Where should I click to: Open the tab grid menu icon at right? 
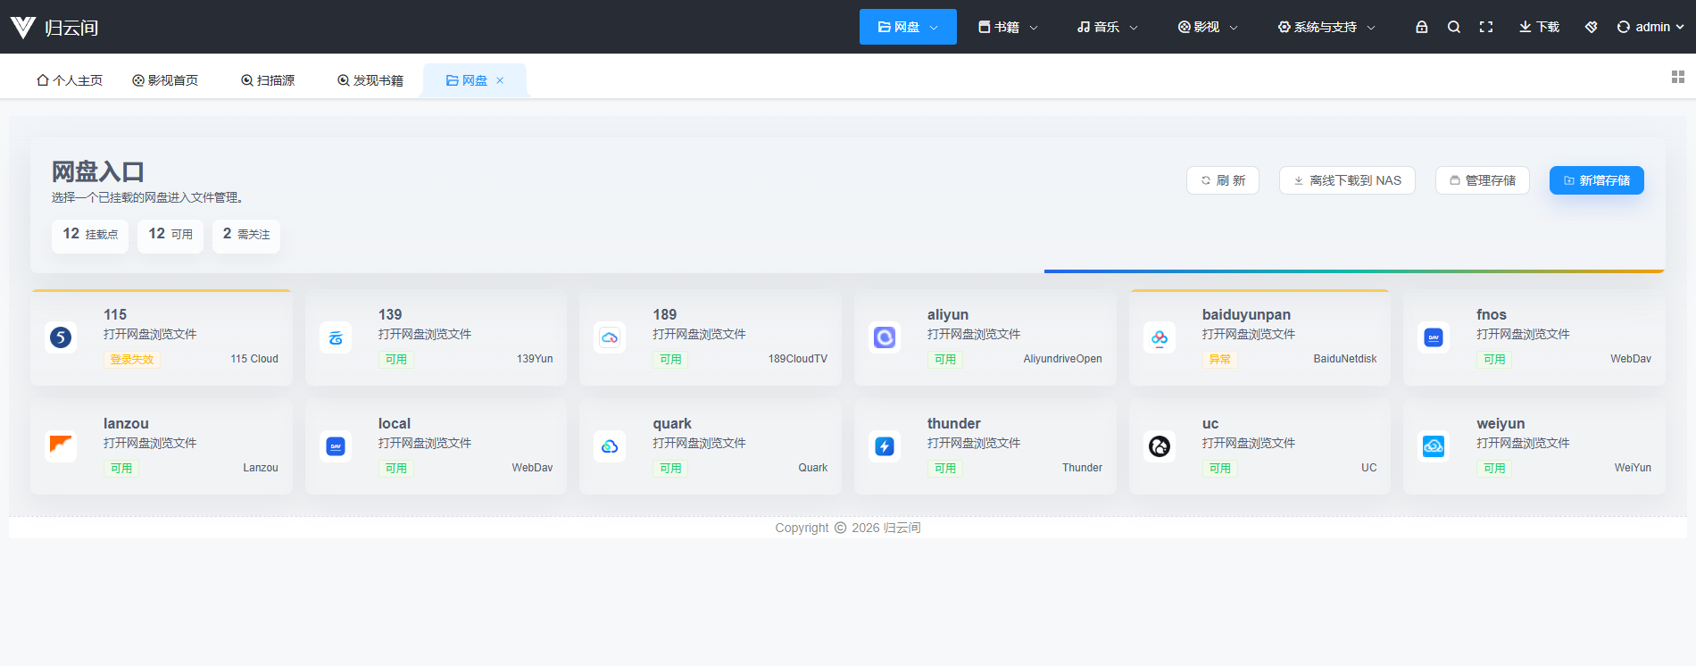coord(1678,78)
